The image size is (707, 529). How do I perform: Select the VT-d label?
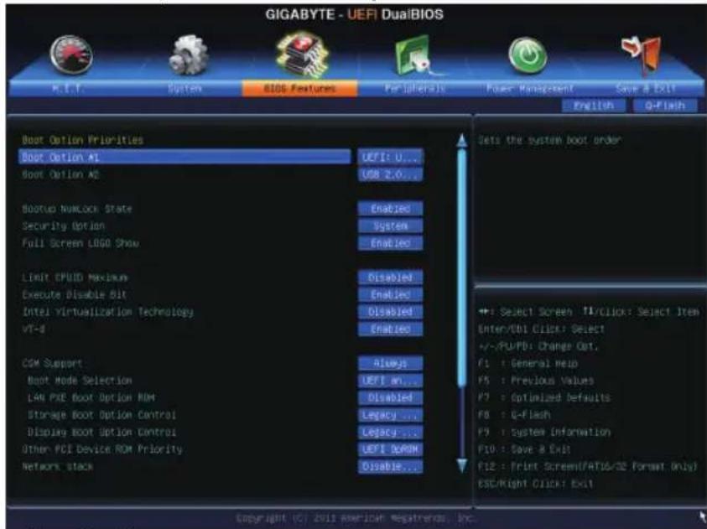[34, 329]
